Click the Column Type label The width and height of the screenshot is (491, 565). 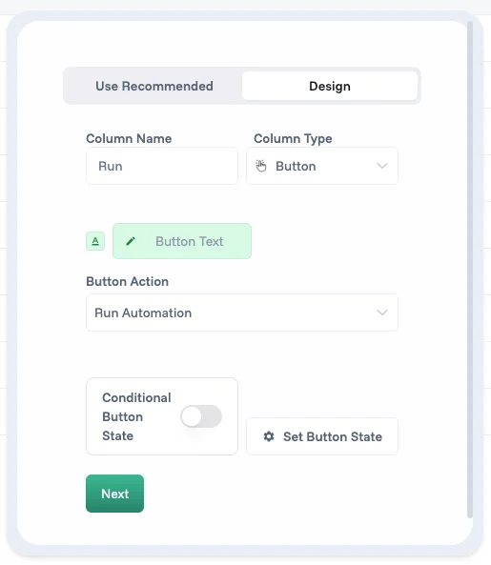pos(293,138)
